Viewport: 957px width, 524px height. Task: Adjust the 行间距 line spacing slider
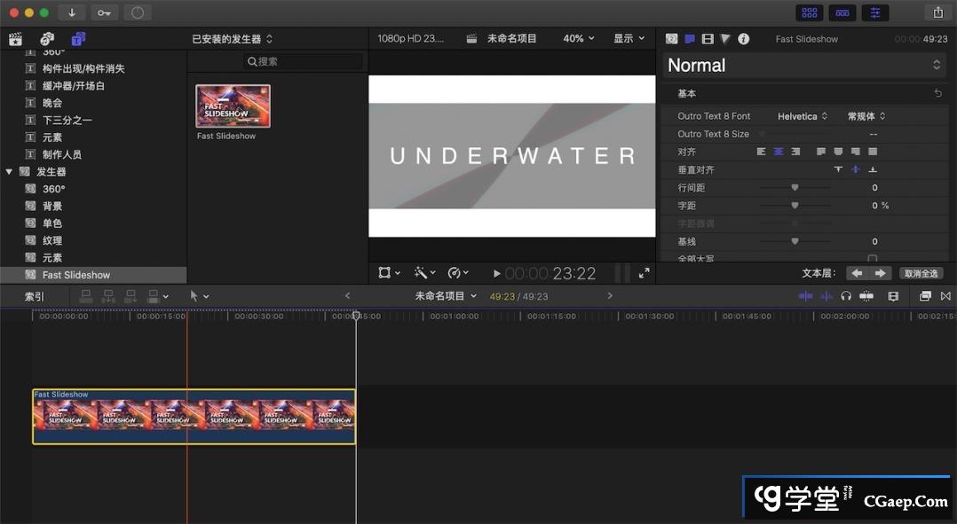pos(795,188)
